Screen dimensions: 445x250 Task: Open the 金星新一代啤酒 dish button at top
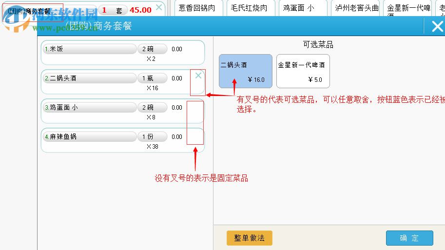[407, 8]
